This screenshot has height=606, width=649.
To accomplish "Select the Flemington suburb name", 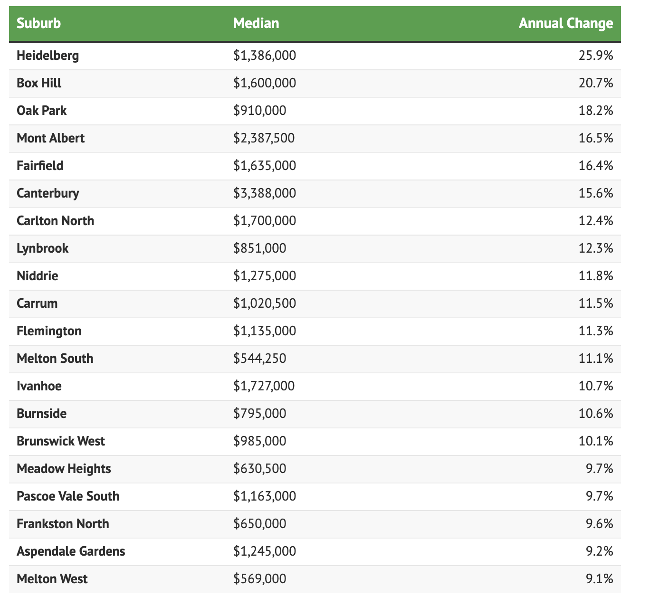I will [x=49, y=331].
